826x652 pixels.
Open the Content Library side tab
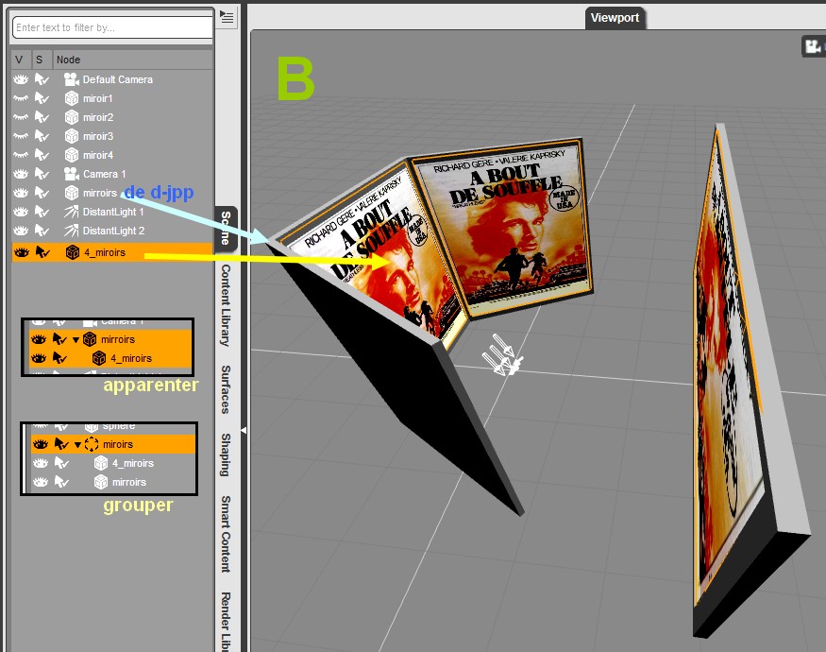[x=226, y=305]
